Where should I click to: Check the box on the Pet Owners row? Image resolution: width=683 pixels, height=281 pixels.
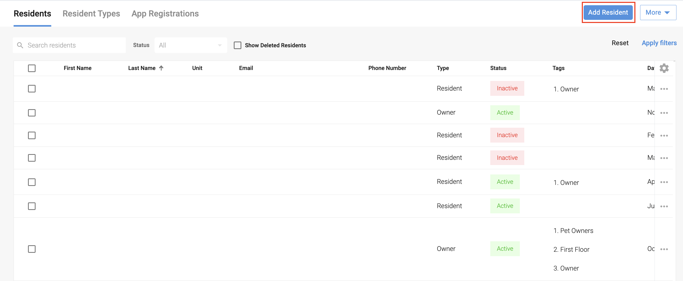(32, 249)
